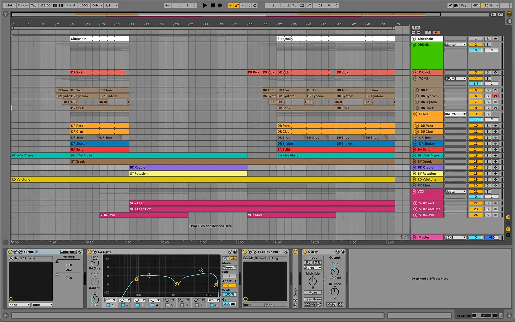Jump to previous locator arrow
The image size is (515, 322).
414,32
